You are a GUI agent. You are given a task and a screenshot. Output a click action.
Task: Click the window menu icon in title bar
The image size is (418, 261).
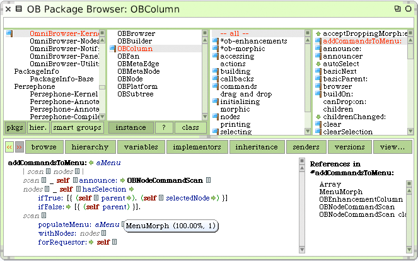(19, 9)
